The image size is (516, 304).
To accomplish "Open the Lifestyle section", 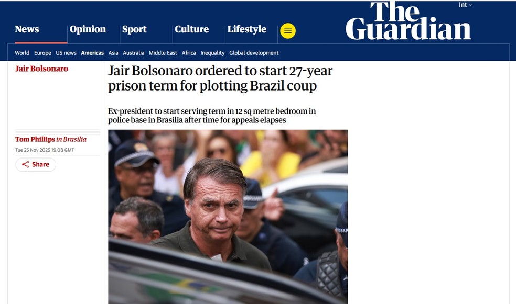I will (246, 29).
